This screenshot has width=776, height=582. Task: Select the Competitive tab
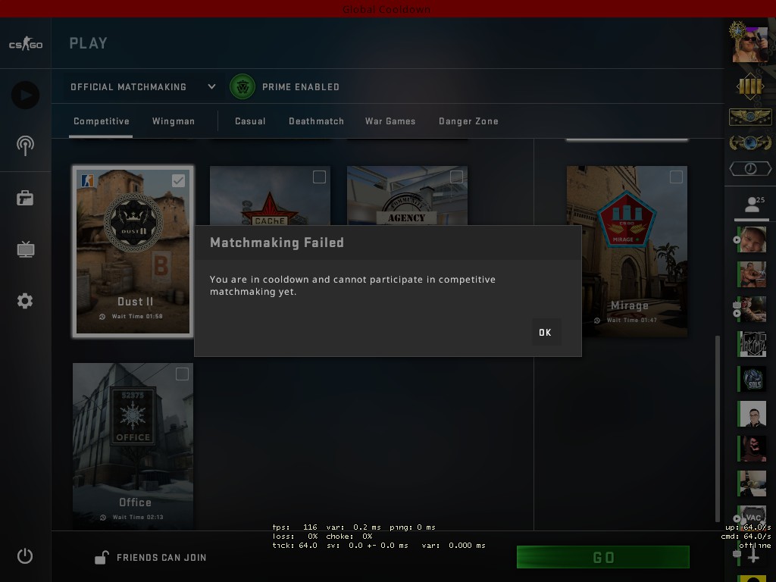coord(102,121)
